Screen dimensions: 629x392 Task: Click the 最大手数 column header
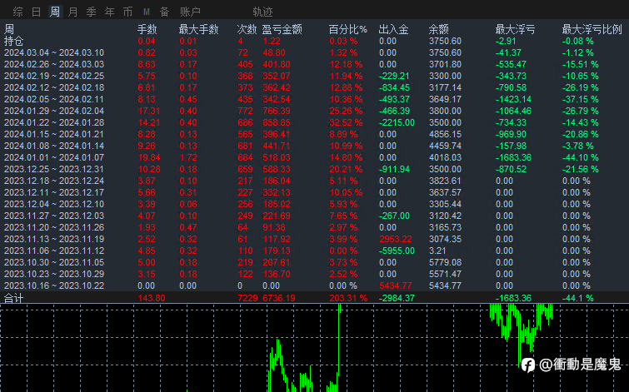198,29
